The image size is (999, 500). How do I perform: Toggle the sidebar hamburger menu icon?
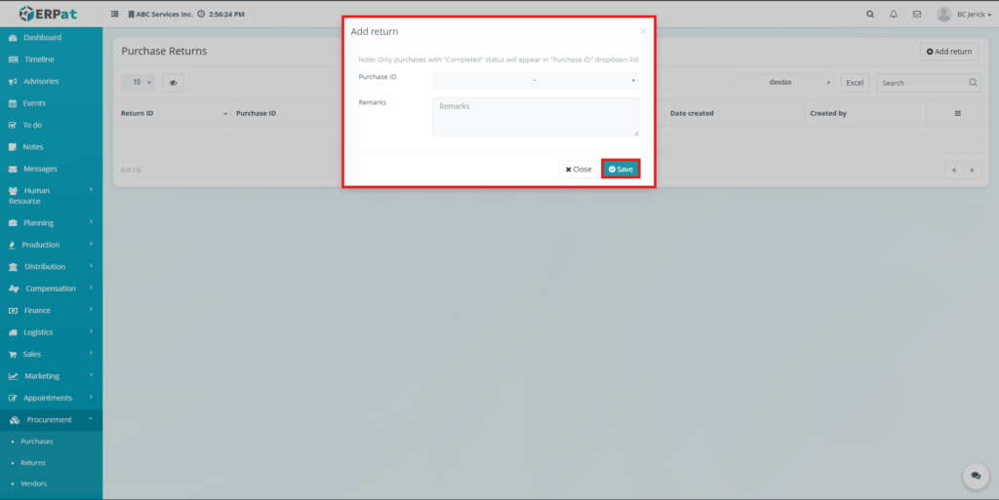[x=115, y=14]
